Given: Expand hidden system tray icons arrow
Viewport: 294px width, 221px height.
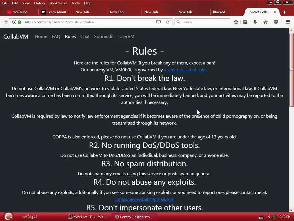Looking at the screenshot, I should click(269, 217).
